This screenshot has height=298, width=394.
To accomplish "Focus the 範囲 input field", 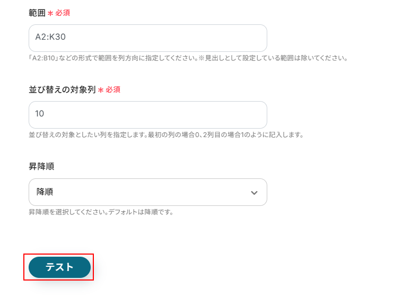I will [x=147, y=38].
